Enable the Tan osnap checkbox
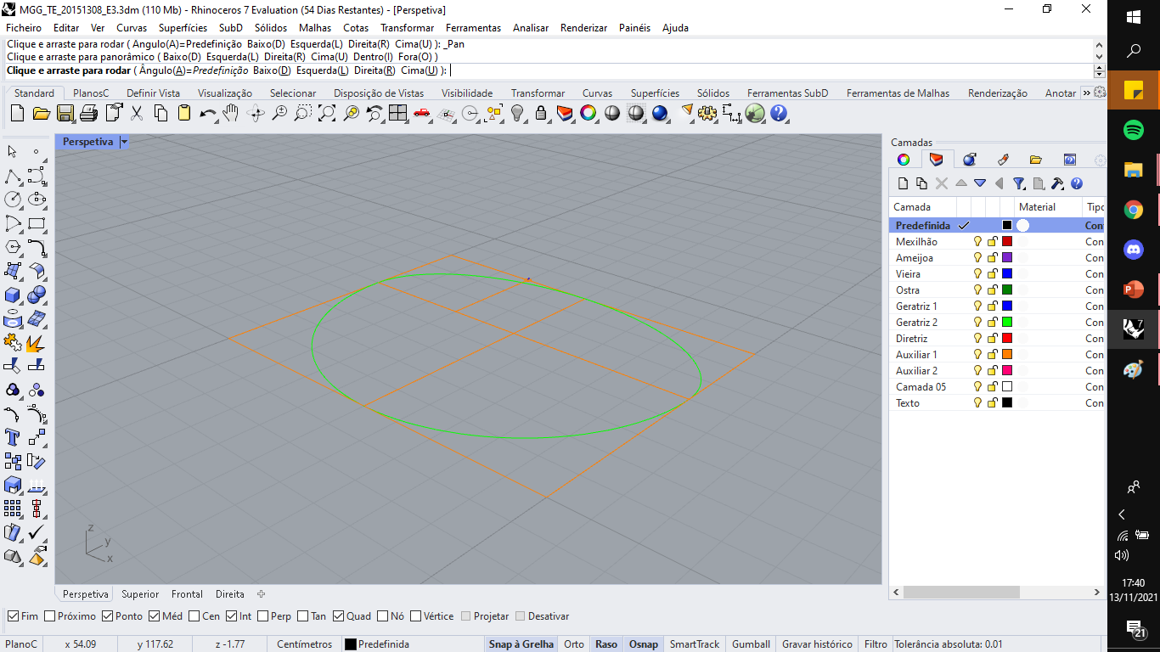The height and width of the screenshot is (652, 1160). (302, 616)
